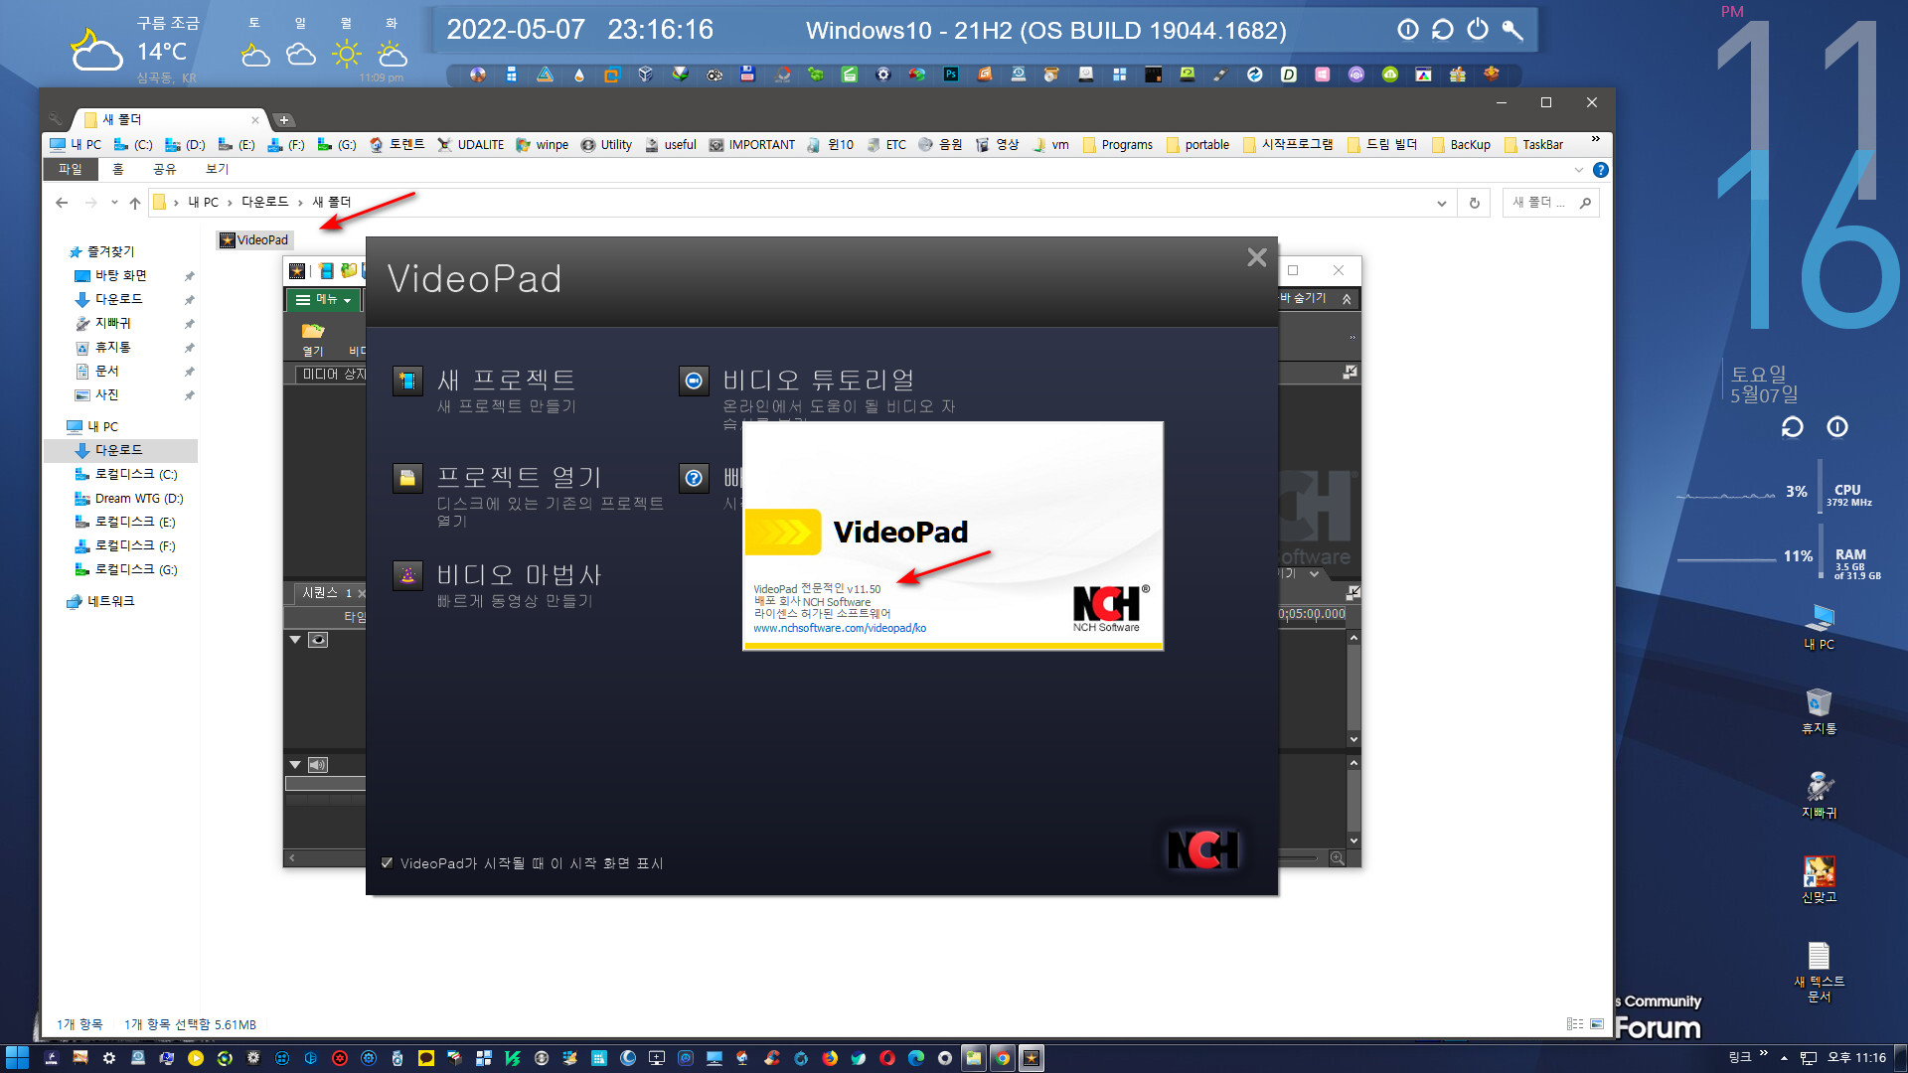
Task: Close the 시퀀스 1 tab
Action: pos(362,593)
